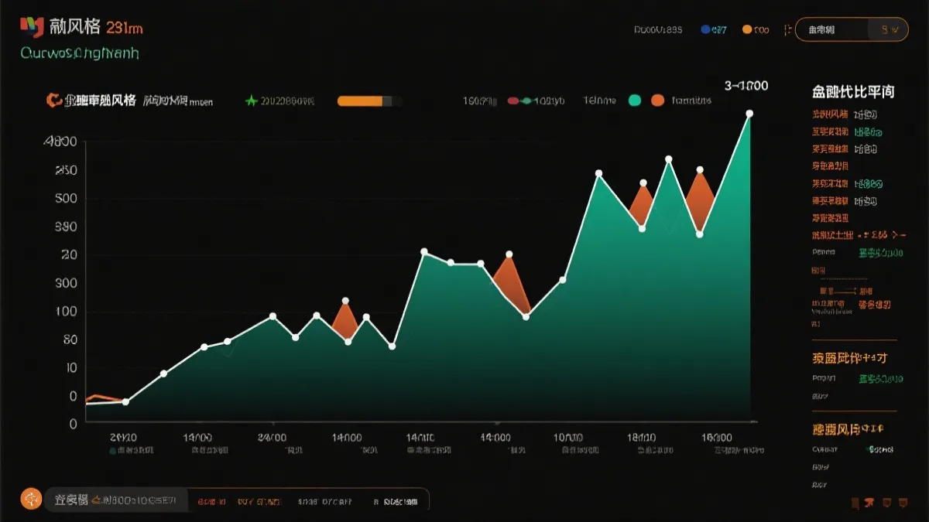The width and height of the screenshot is (929, 522).
Task: Click the orange swirl icon beside chart title
Action: click(53, 100)
